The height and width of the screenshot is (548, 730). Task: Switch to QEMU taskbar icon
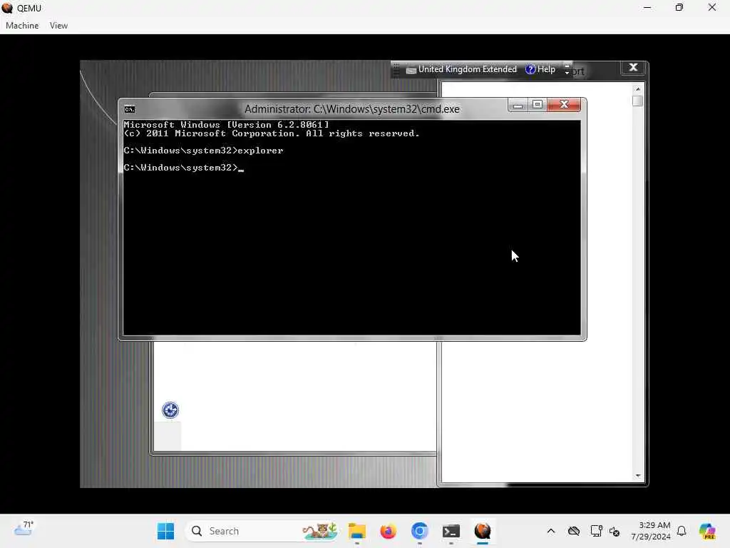point(483,531)
